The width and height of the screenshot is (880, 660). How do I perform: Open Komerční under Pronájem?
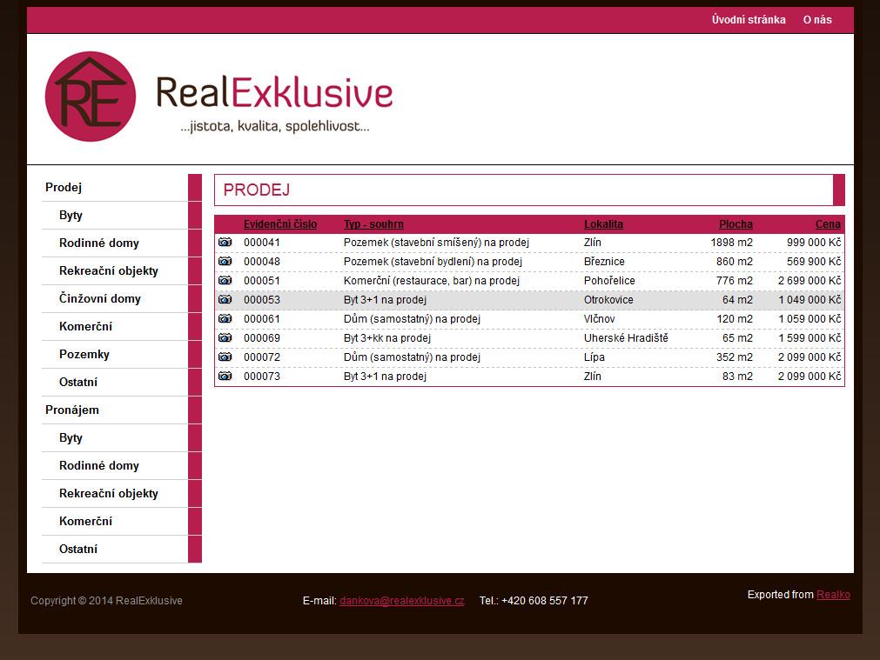coord(85,521)
